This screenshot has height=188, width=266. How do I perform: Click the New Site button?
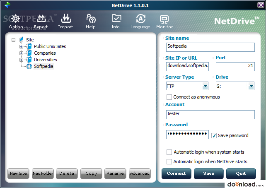click(18, 174)
